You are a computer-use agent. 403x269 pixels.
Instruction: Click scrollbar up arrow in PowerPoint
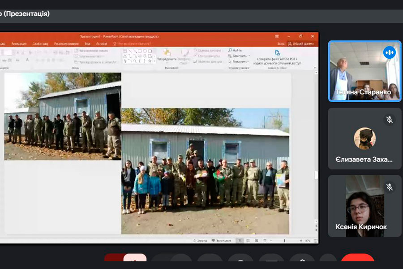[316, 73]
